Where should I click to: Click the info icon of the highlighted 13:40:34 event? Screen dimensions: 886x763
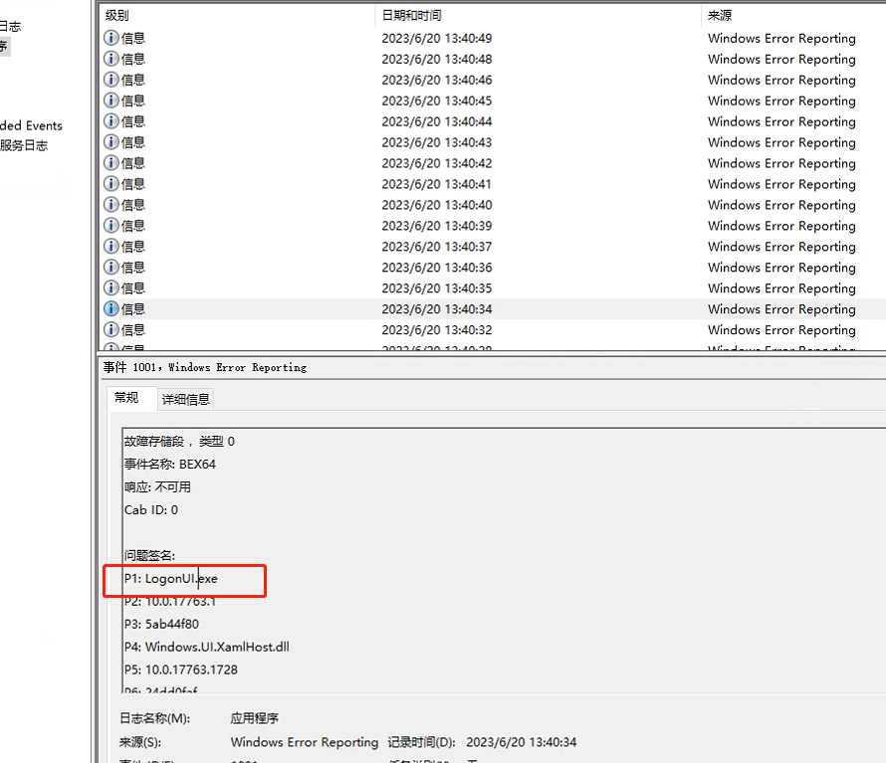[x=110, y=308]
